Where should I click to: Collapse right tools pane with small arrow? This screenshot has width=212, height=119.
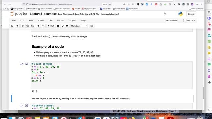tap(205, 61)
